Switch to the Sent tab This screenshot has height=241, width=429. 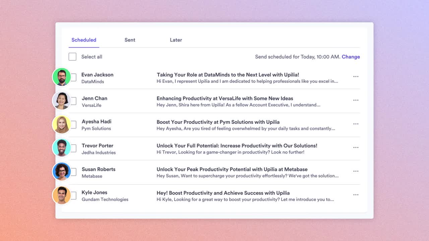pos(130,40)
